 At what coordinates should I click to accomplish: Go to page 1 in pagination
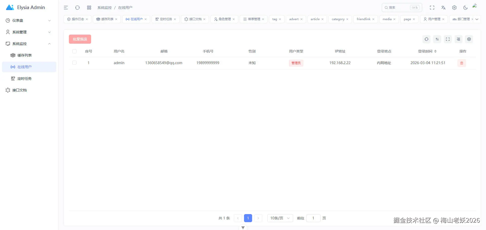tap(248, 218)
